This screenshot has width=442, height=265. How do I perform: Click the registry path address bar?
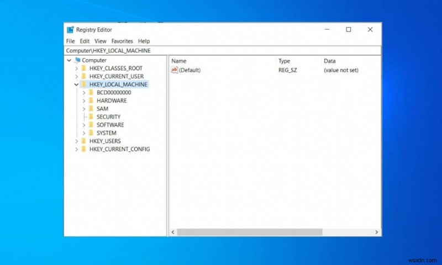tap(223, 51)
